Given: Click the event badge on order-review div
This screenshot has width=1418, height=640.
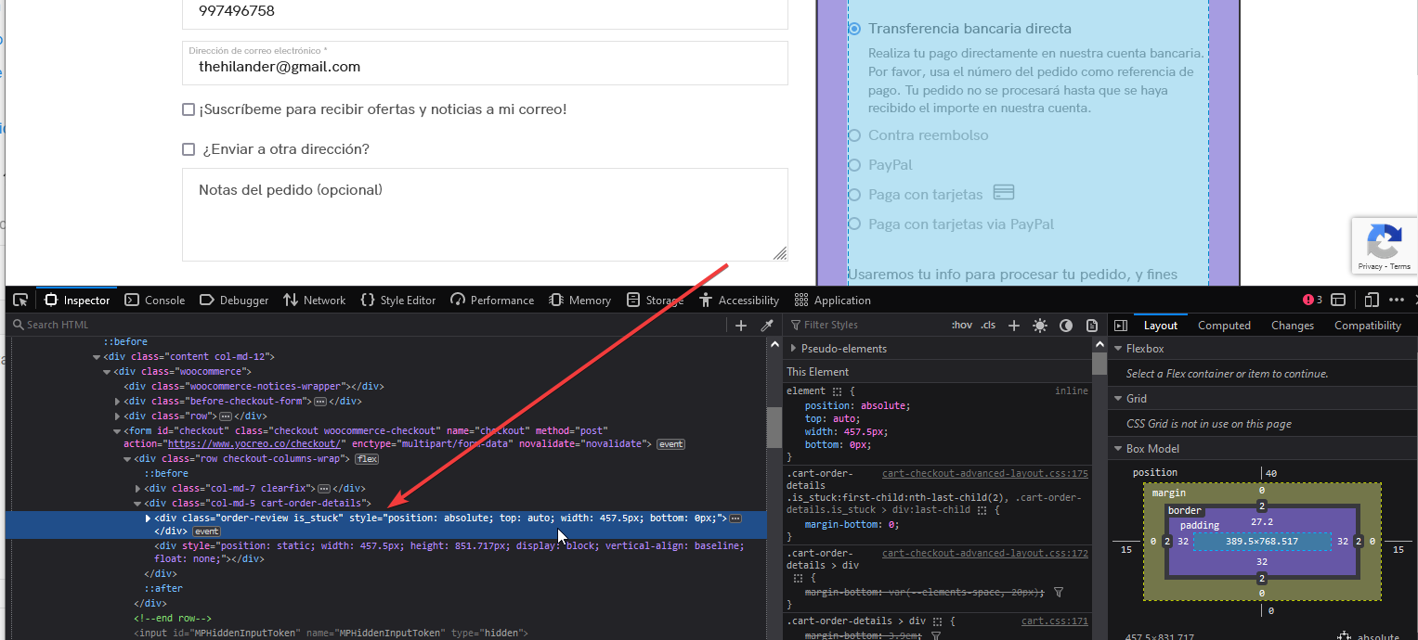Looking at the screenshot, I should point(206,532).
